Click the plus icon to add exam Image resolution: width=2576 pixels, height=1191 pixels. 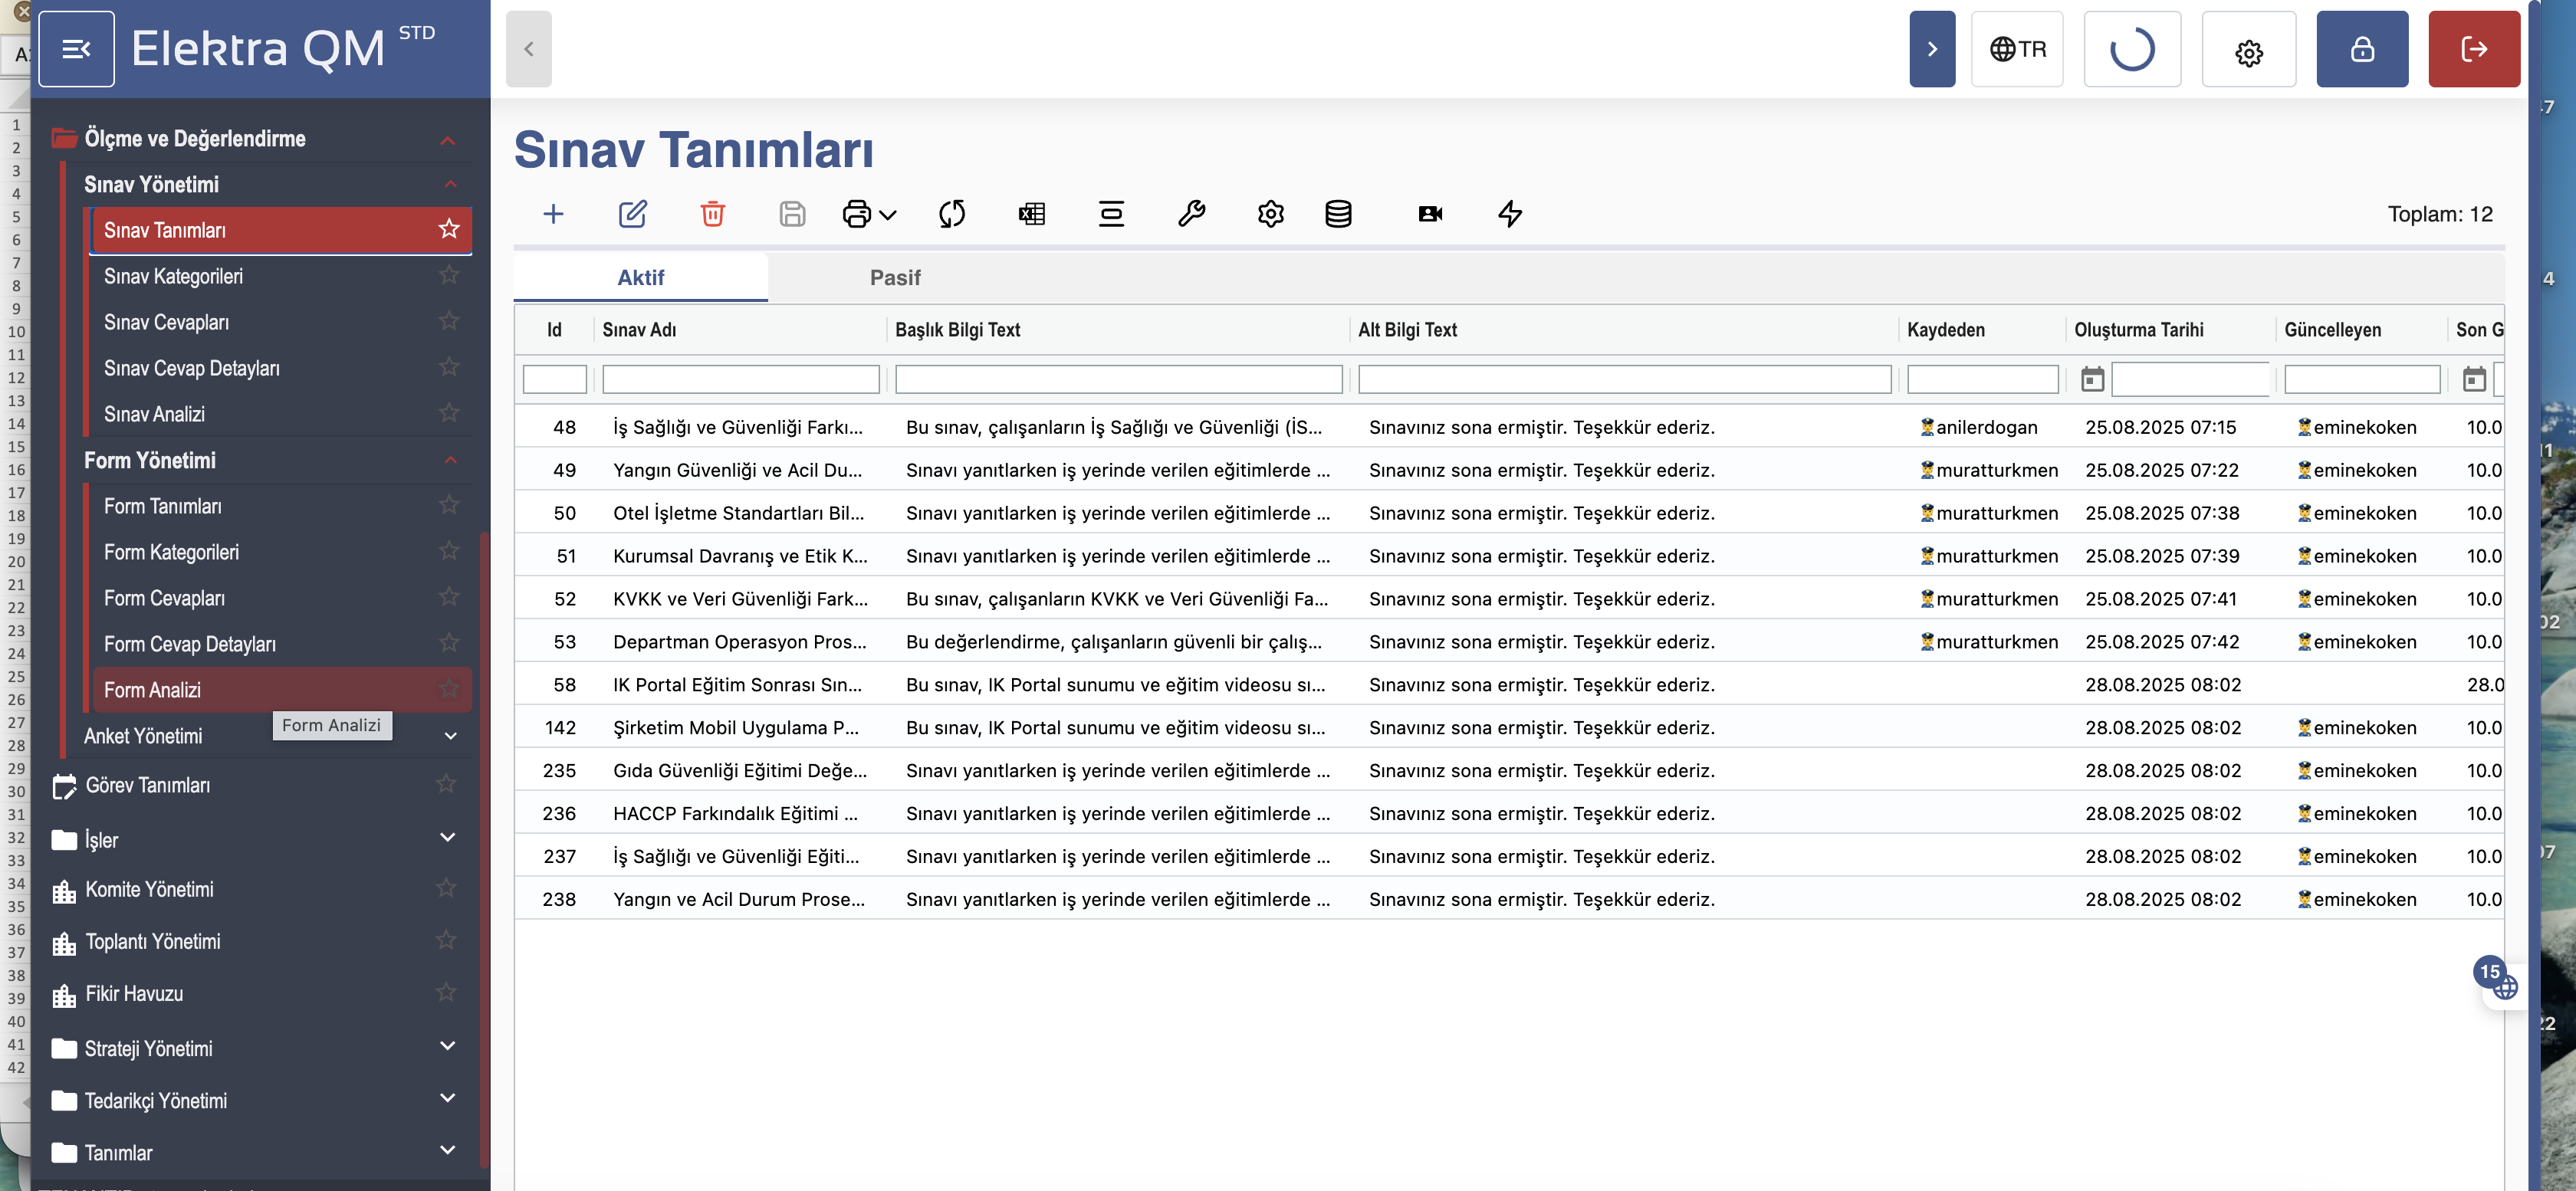pos(553,214)
